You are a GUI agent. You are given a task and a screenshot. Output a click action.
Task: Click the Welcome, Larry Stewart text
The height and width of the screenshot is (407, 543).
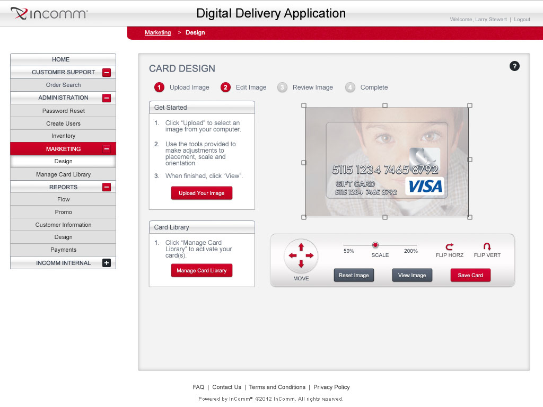(478, 20)
